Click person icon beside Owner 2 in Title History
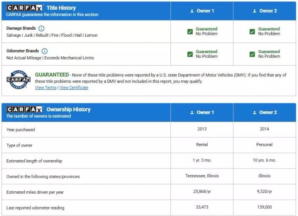 click(255, 11)
